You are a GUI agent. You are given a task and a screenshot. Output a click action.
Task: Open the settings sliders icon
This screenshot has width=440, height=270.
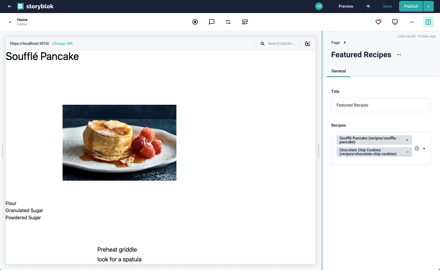228,22
